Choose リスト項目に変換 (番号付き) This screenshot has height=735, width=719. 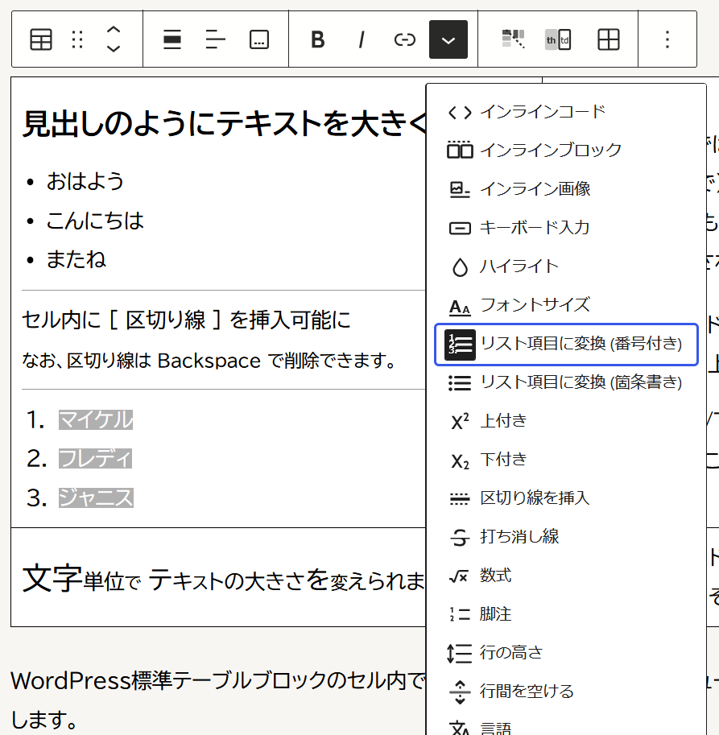click(x=566, y=344)
